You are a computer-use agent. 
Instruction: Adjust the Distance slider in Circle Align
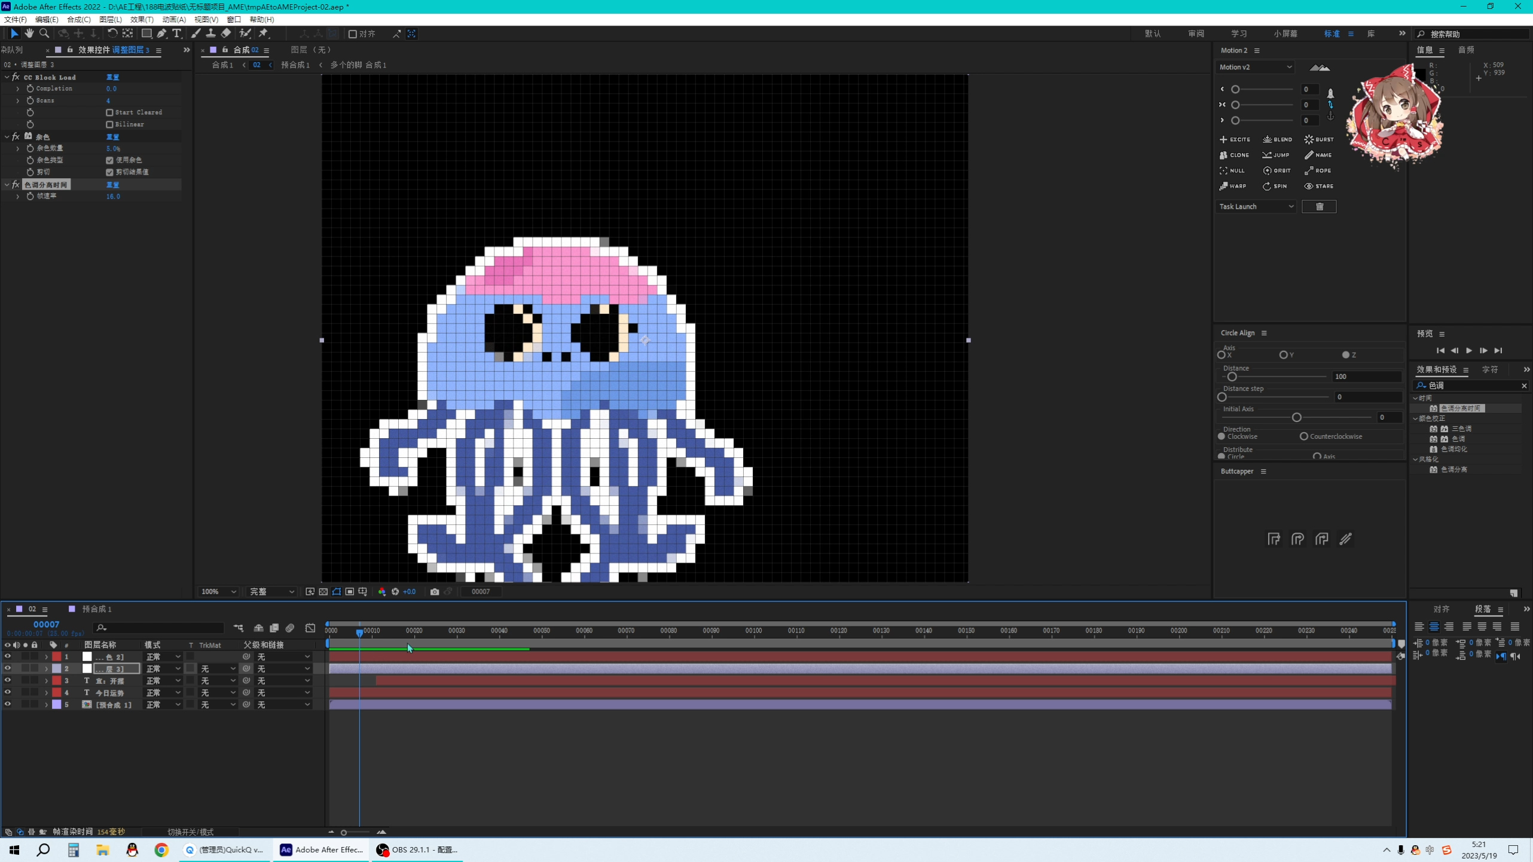pos(1232,377)
